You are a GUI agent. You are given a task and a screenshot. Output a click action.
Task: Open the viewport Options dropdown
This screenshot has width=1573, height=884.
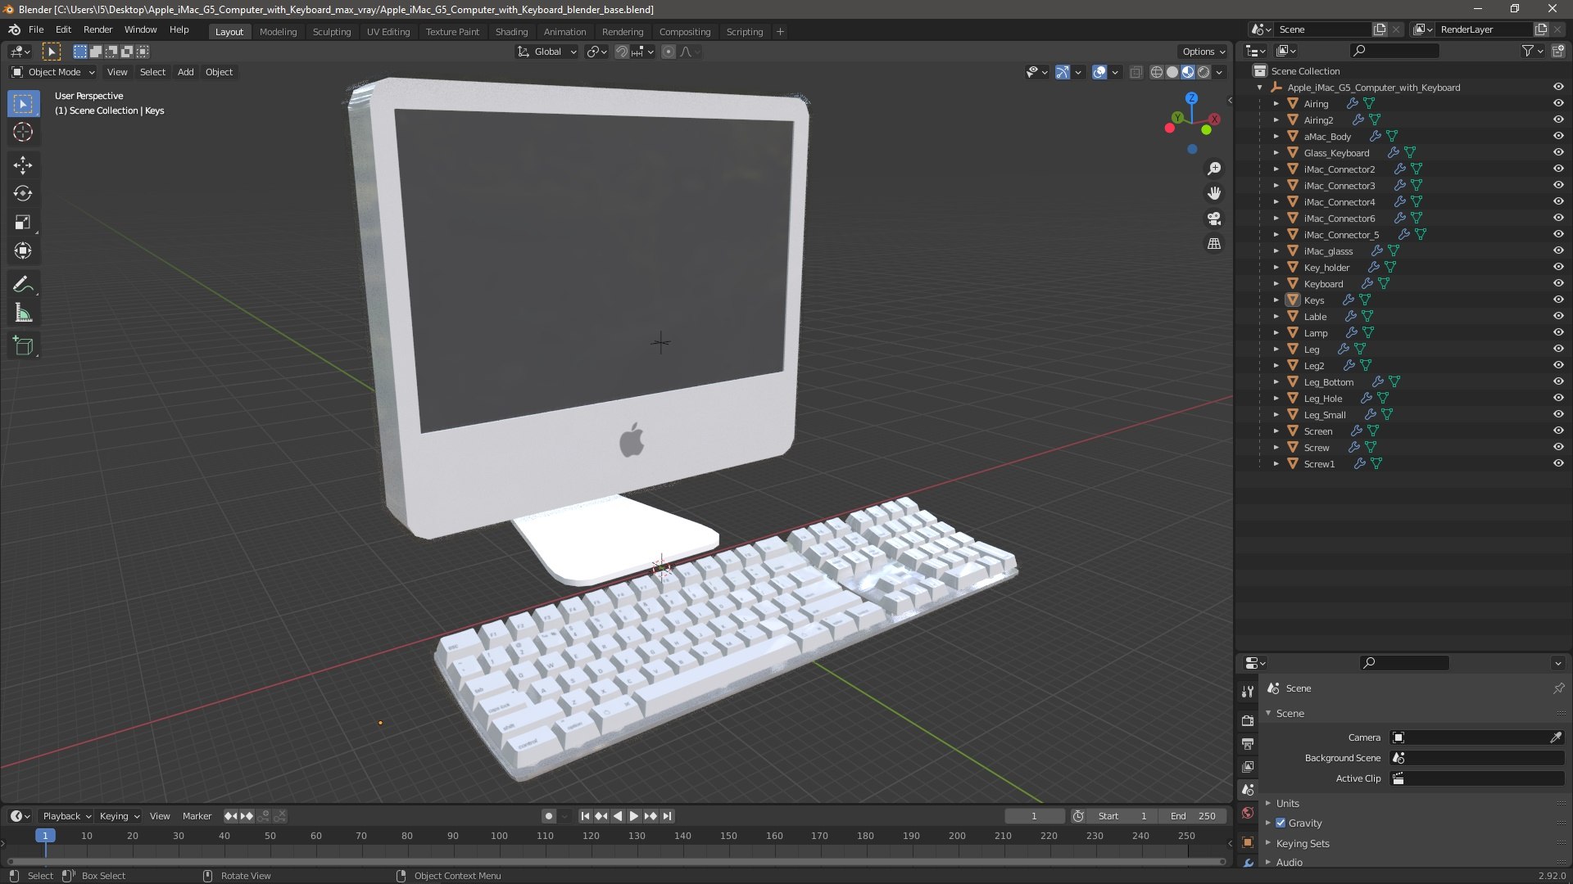tap(1204, 52)
